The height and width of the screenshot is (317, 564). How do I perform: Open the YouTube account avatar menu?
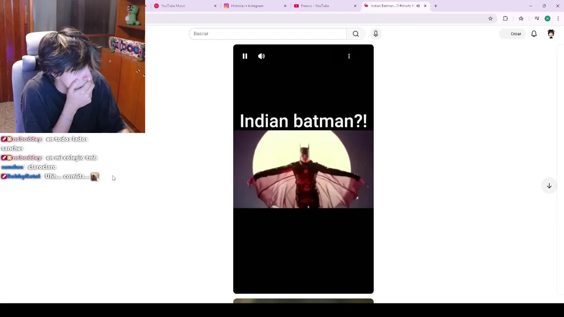click(x=551, y=33)
